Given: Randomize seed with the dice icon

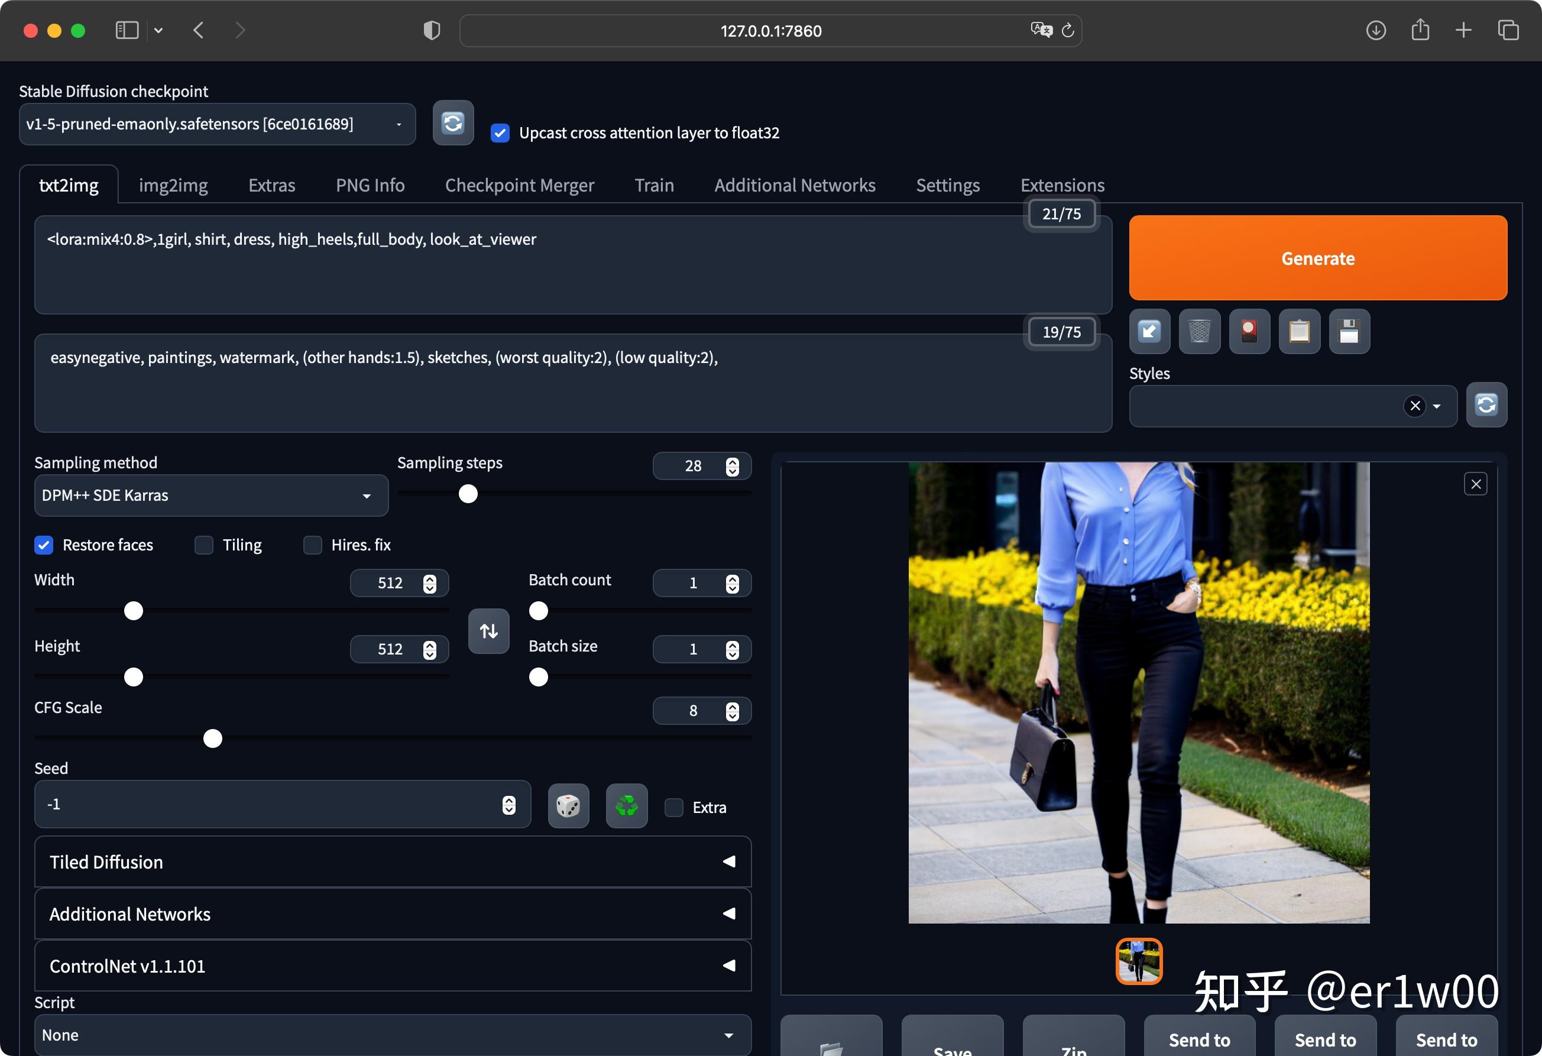Looking at the screenshot, I should click(x=568, y=806).
